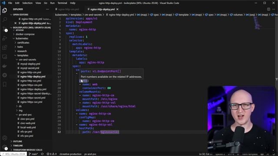The image size is (278, 156).
Task: Expand the ds folder
Action: pyautogui.click(x=20, y=106)
